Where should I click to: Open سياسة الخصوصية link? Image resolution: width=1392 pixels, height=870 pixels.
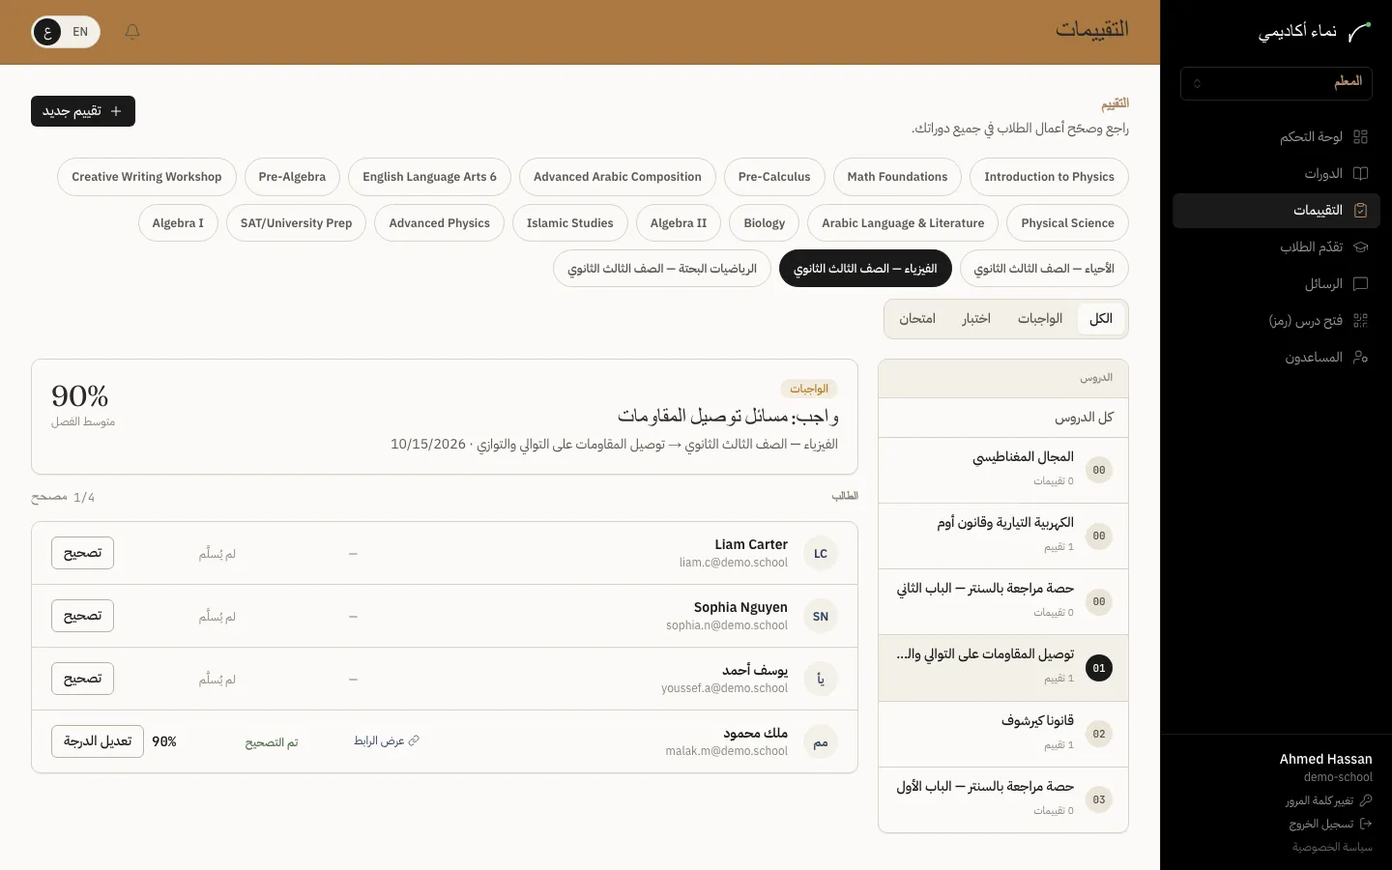tap(1332, 847)
